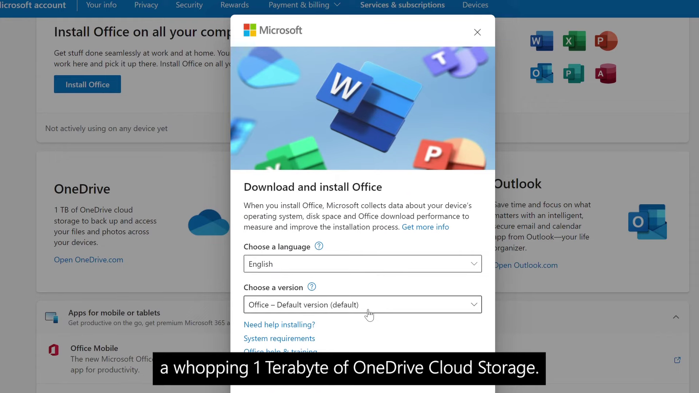
Task: Open the Choose a version dropdown
Action: 362,305
